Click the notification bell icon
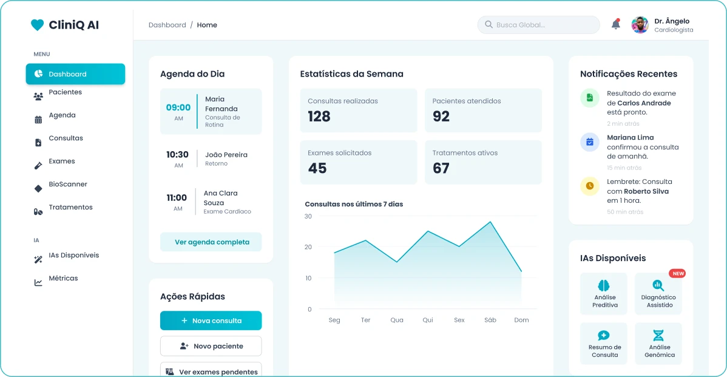 [615, 25]
